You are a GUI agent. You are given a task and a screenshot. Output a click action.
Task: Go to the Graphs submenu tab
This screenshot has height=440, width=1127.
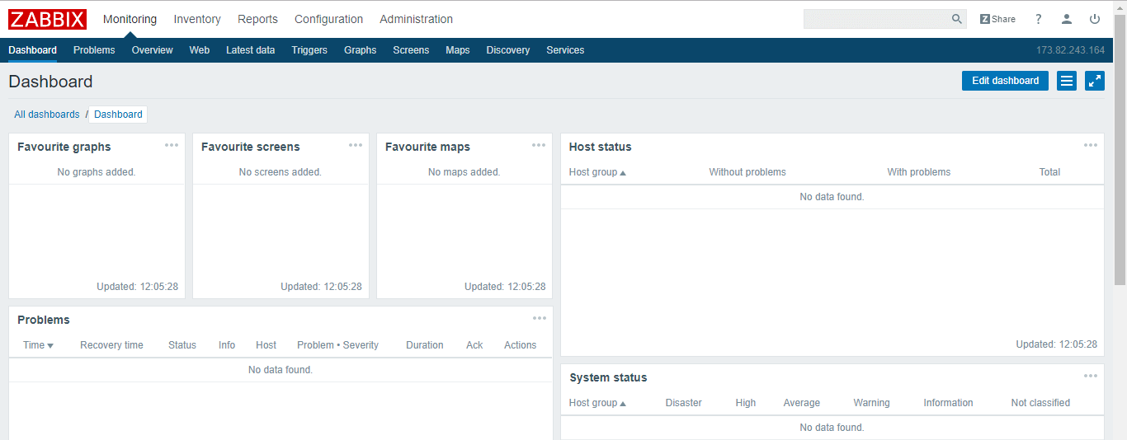pos(361,50)
